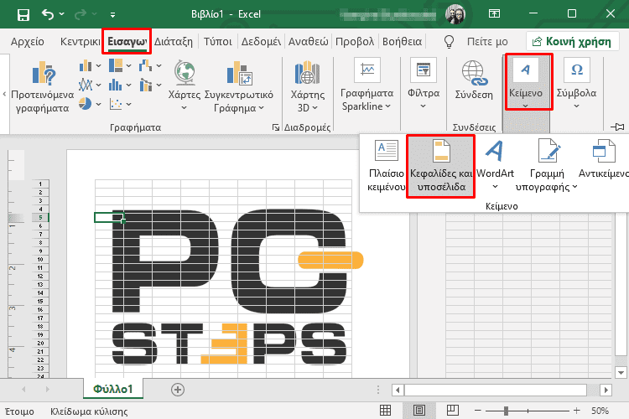Open the Προβολή tab
Image resolution: width=629 pixels, height=419 pixels.
click(x=355, y=41)
